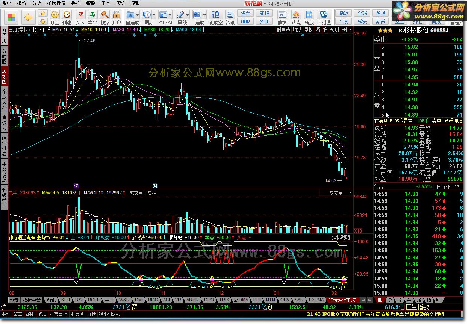Switch to the KDJ indicator tab
Image resolution: width=468 pixels, height=324 pixels.
click(x=65, y=300)
